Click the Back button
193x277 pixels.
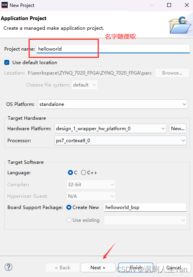pos(63,267)
